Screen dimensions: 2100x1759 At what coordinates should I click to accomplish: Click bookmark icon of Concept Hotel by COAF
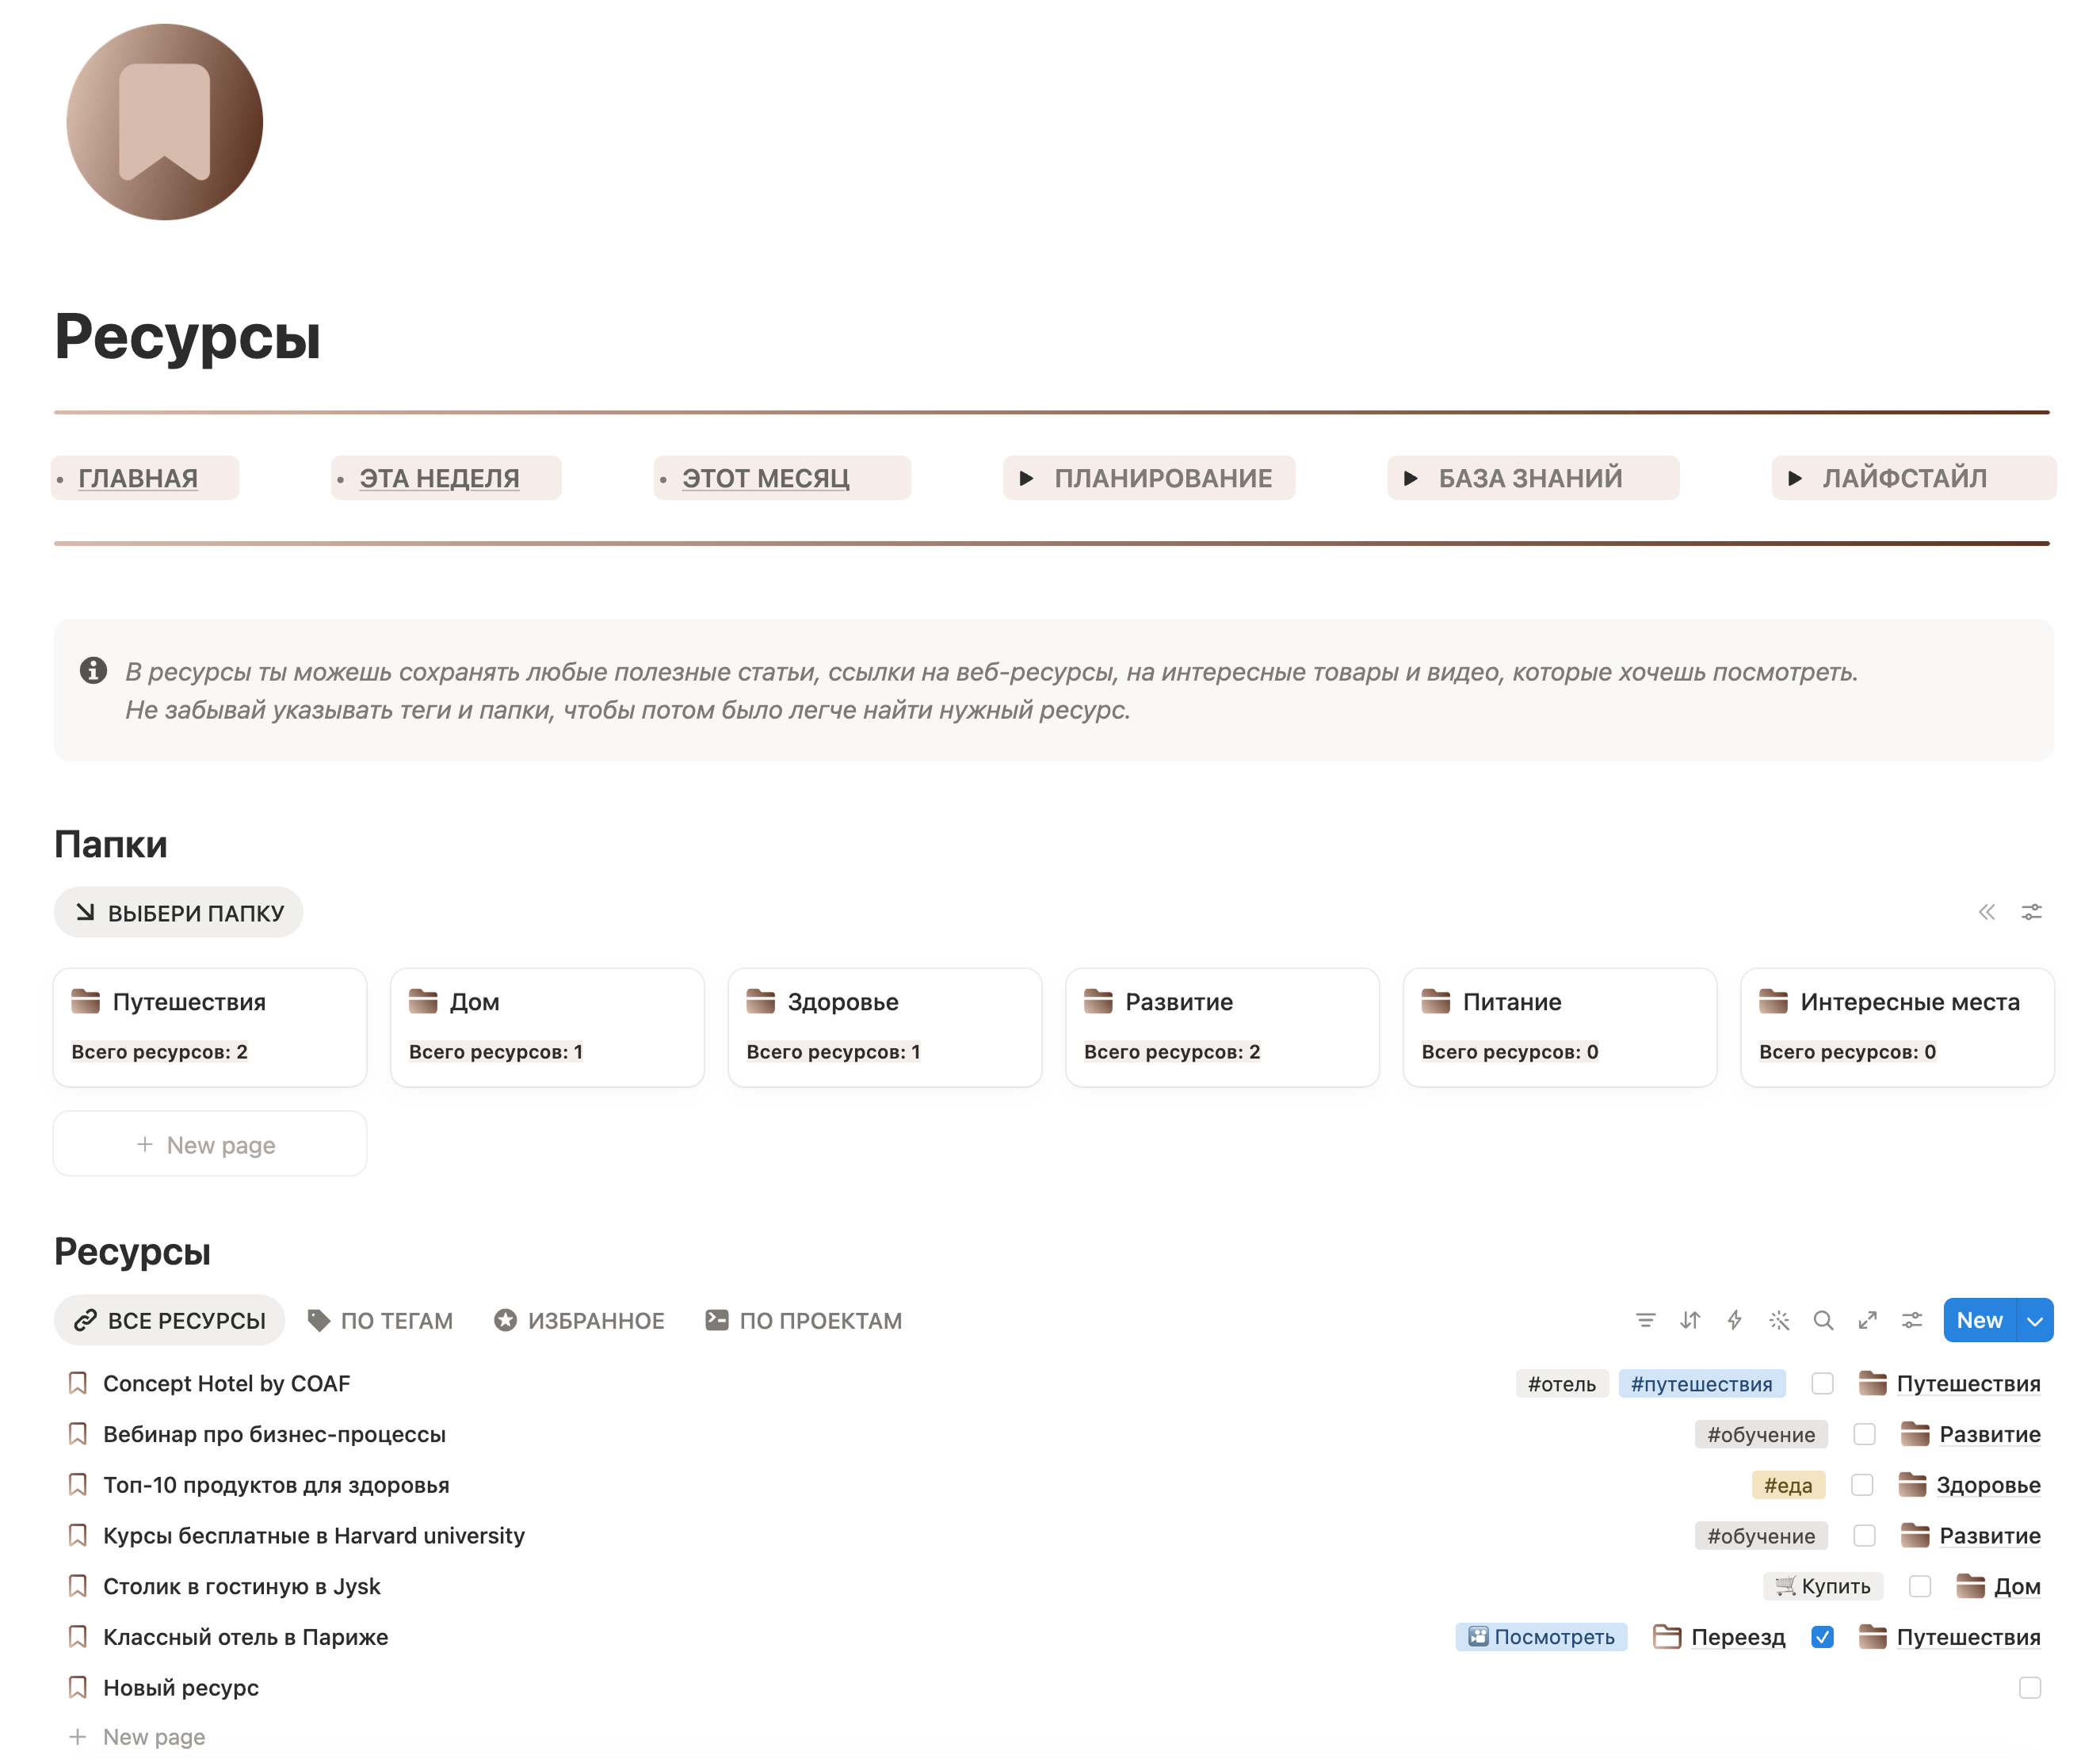click(77, 1383)
